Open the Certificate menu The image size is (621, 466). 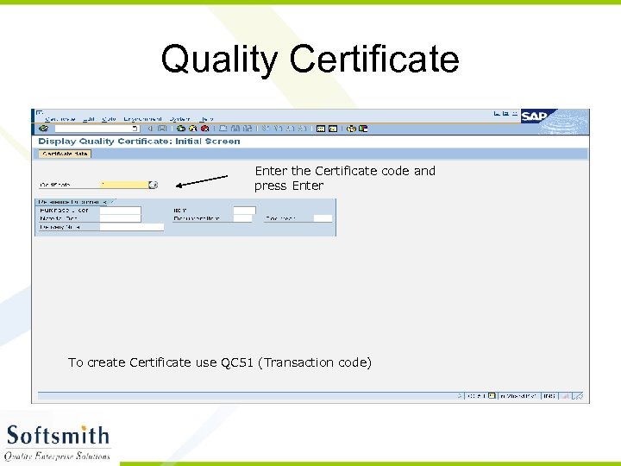point(60,119)
